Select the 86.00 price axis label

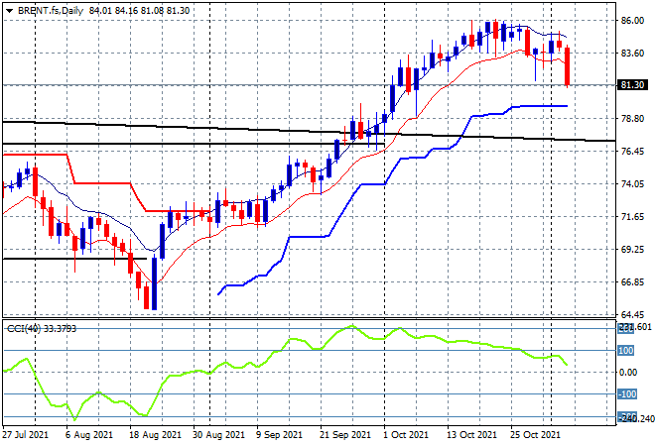tap(632, 20)
